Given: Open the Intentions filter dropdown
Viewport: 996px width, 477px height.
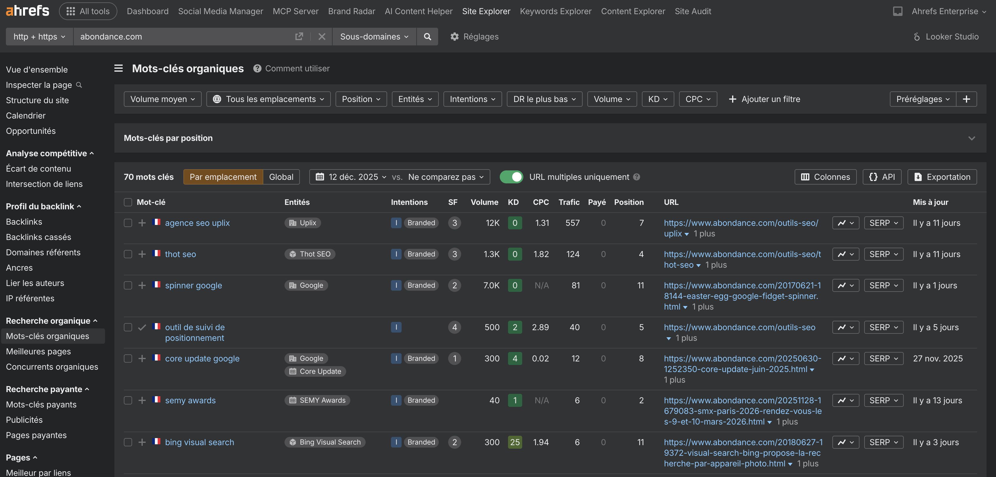Looking at the screenshot, I should tap(472, 99).
